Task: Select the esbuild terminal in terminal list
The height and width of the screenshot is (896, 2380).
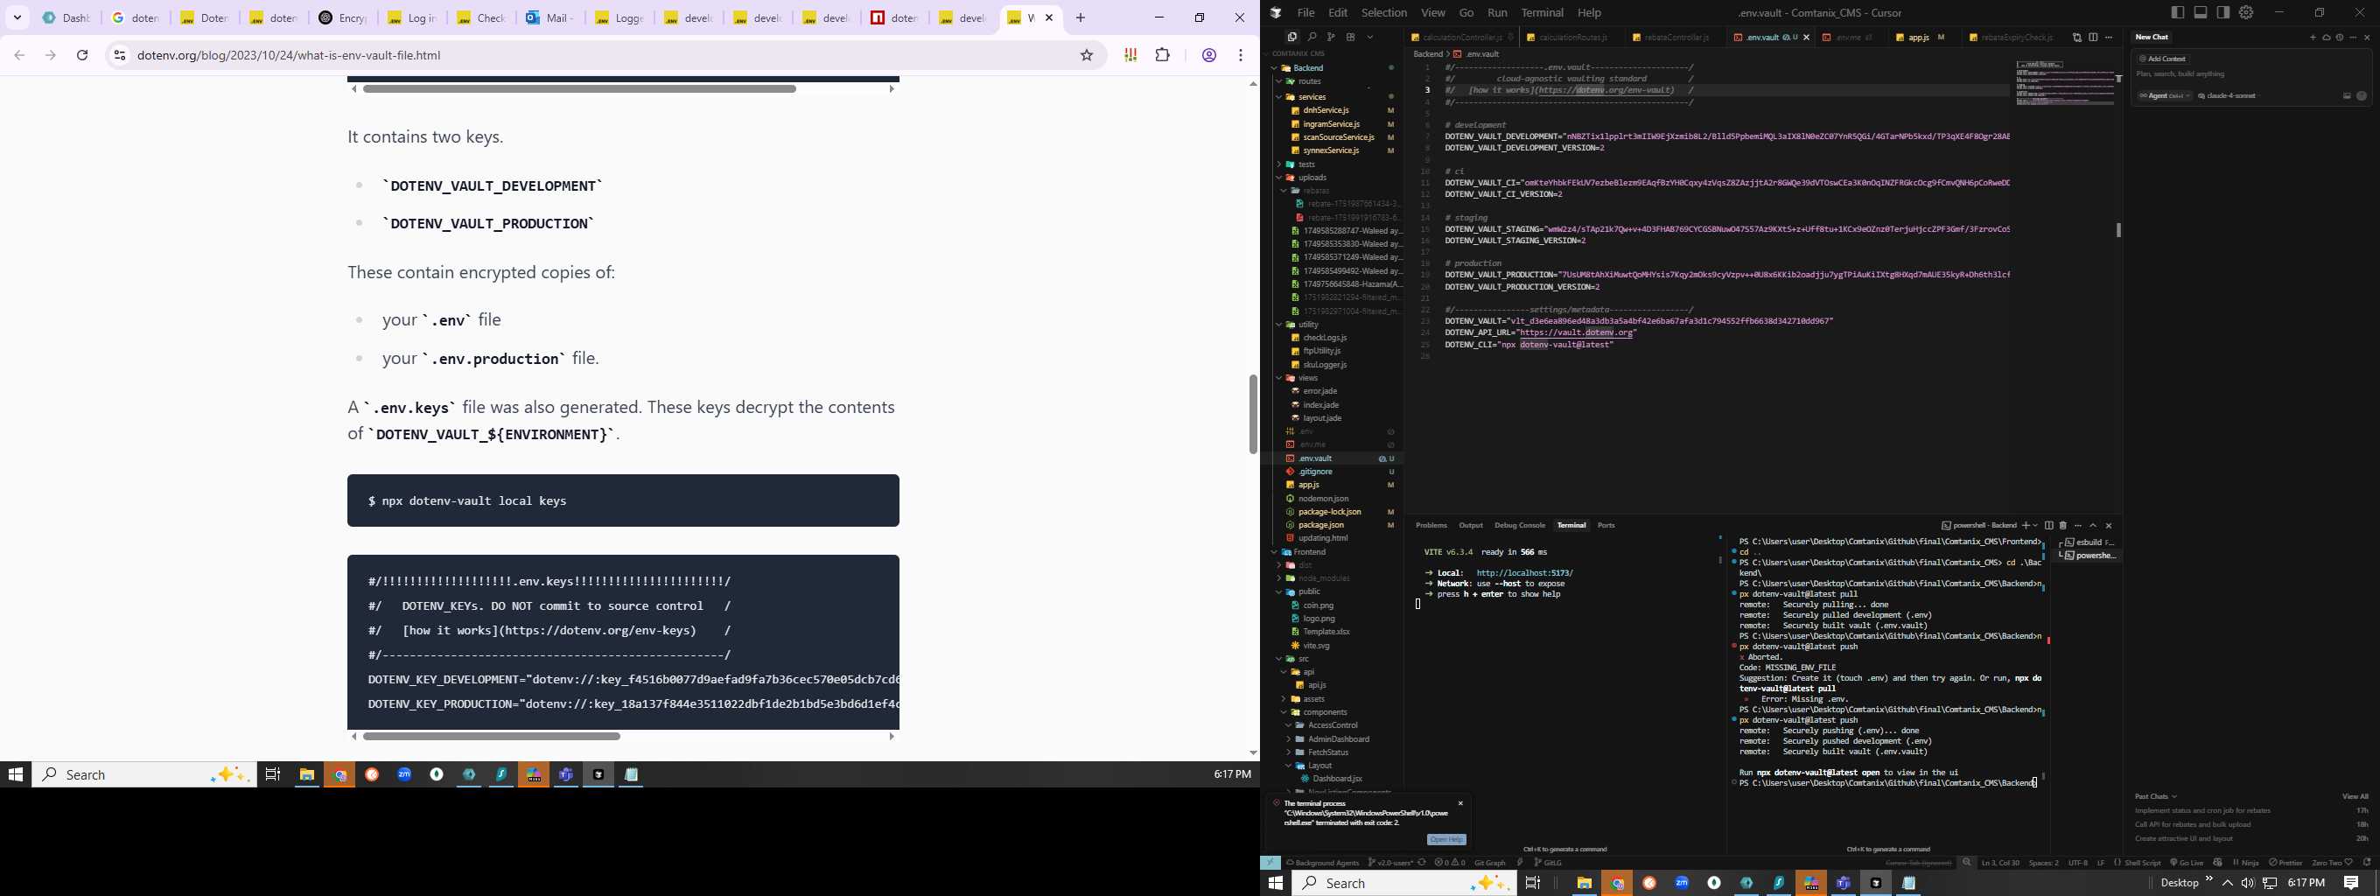Action: (x=2089, y=542)
